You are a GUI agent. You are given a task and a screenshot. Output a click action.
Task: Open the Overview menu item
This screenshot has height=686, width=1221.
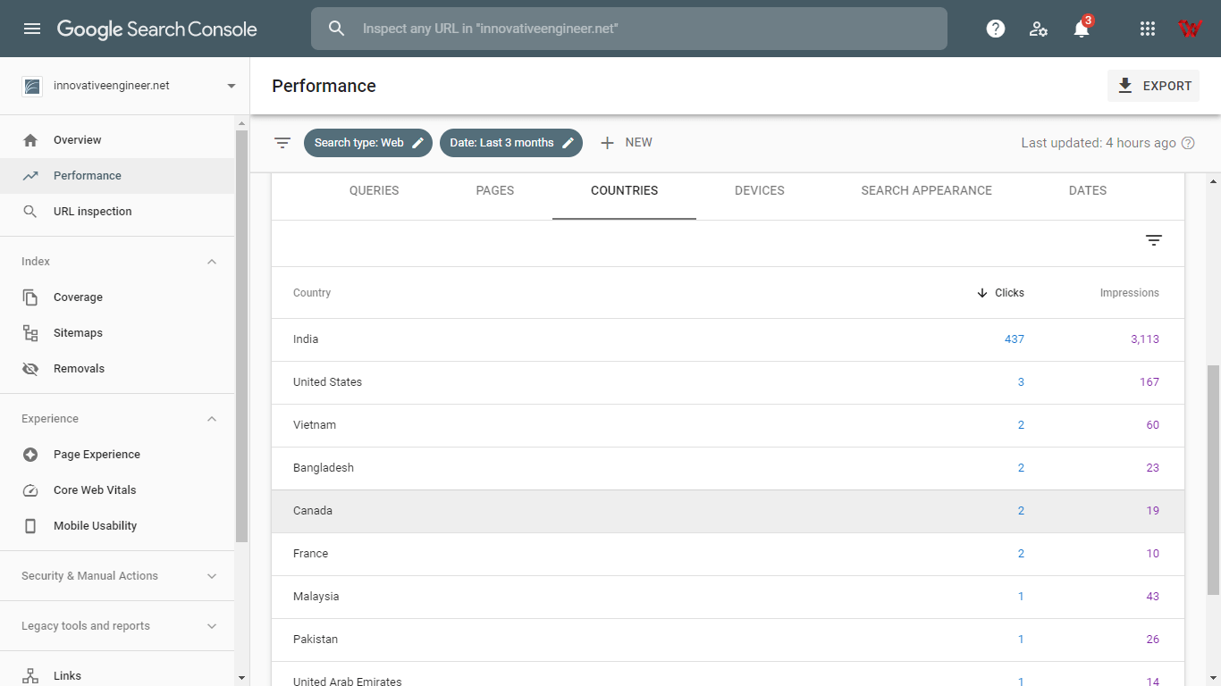117,140
